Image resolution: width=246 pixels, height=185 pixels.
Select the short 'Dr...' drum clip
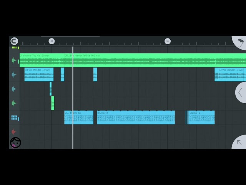click(67, 117)
